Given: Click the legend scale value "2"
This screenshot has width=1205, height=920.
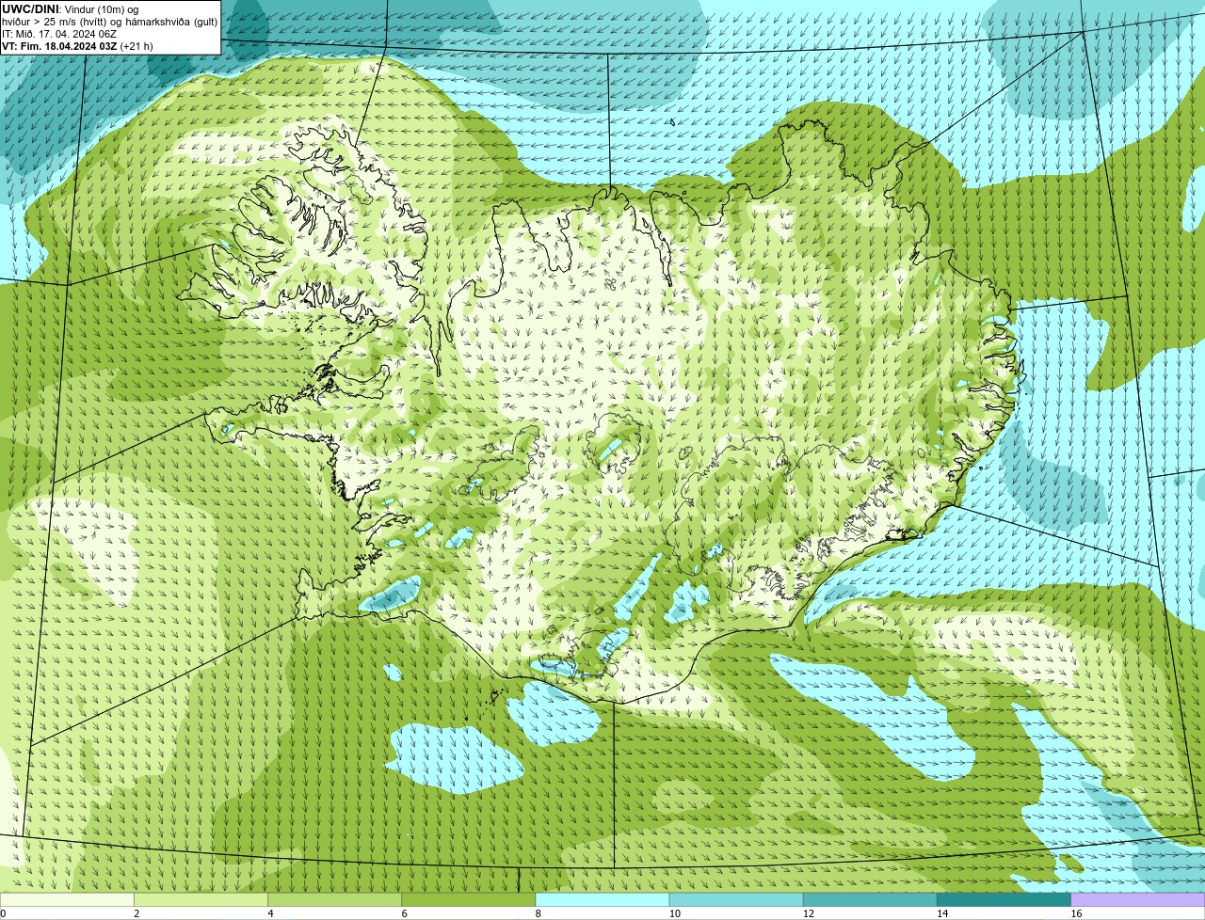Looking at the screenshot, I should coord(137,913).
